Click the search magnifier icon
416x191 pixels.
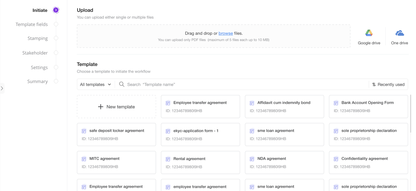click(121, 84)
